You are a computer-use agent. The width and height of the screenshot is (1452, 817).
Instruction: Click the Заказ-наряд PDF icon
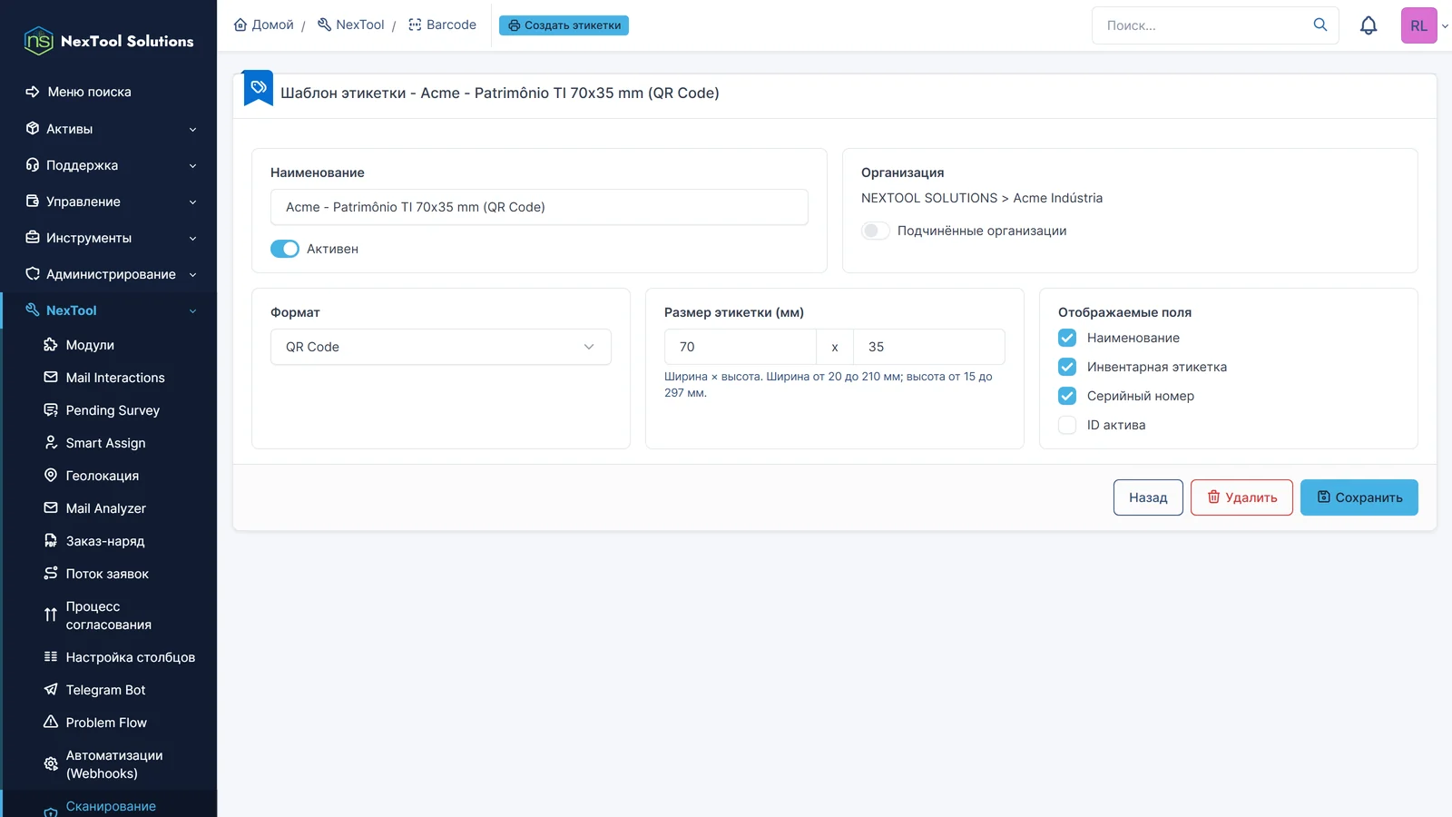(x=51, y=541)
